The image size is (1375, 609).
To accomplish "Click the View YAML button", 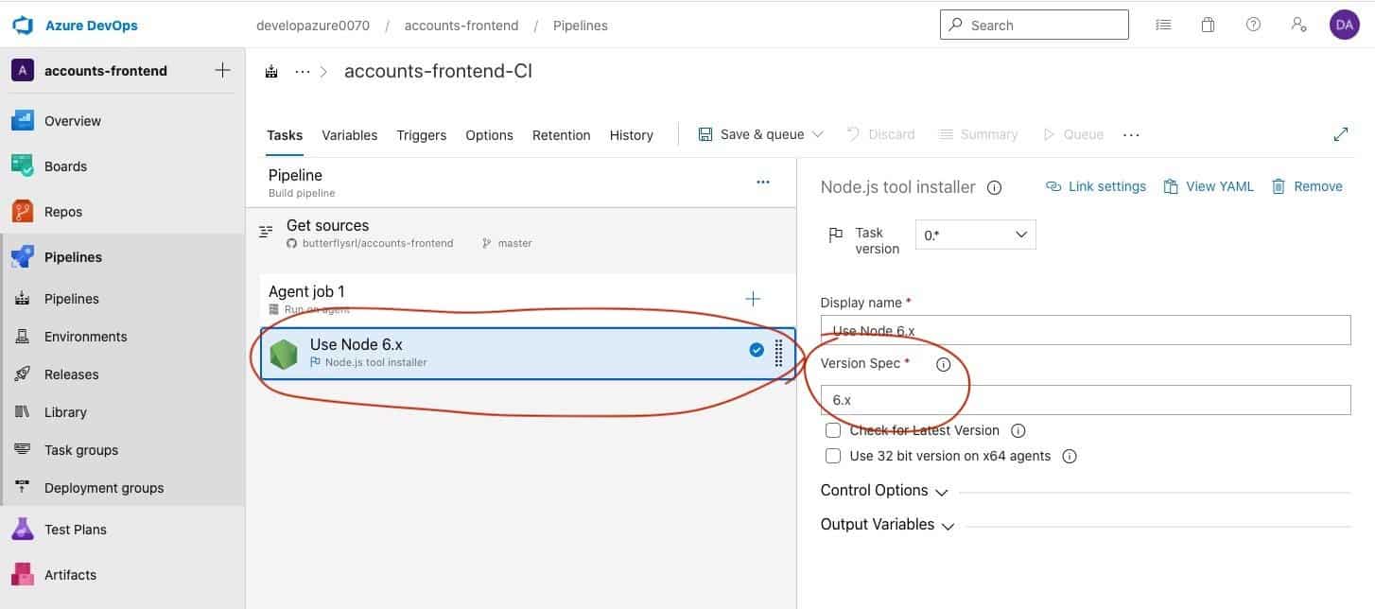I will click(1209, 186).
